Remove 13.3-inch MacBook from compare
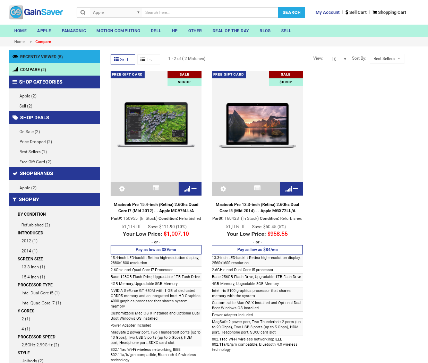 tap(291, 189)
